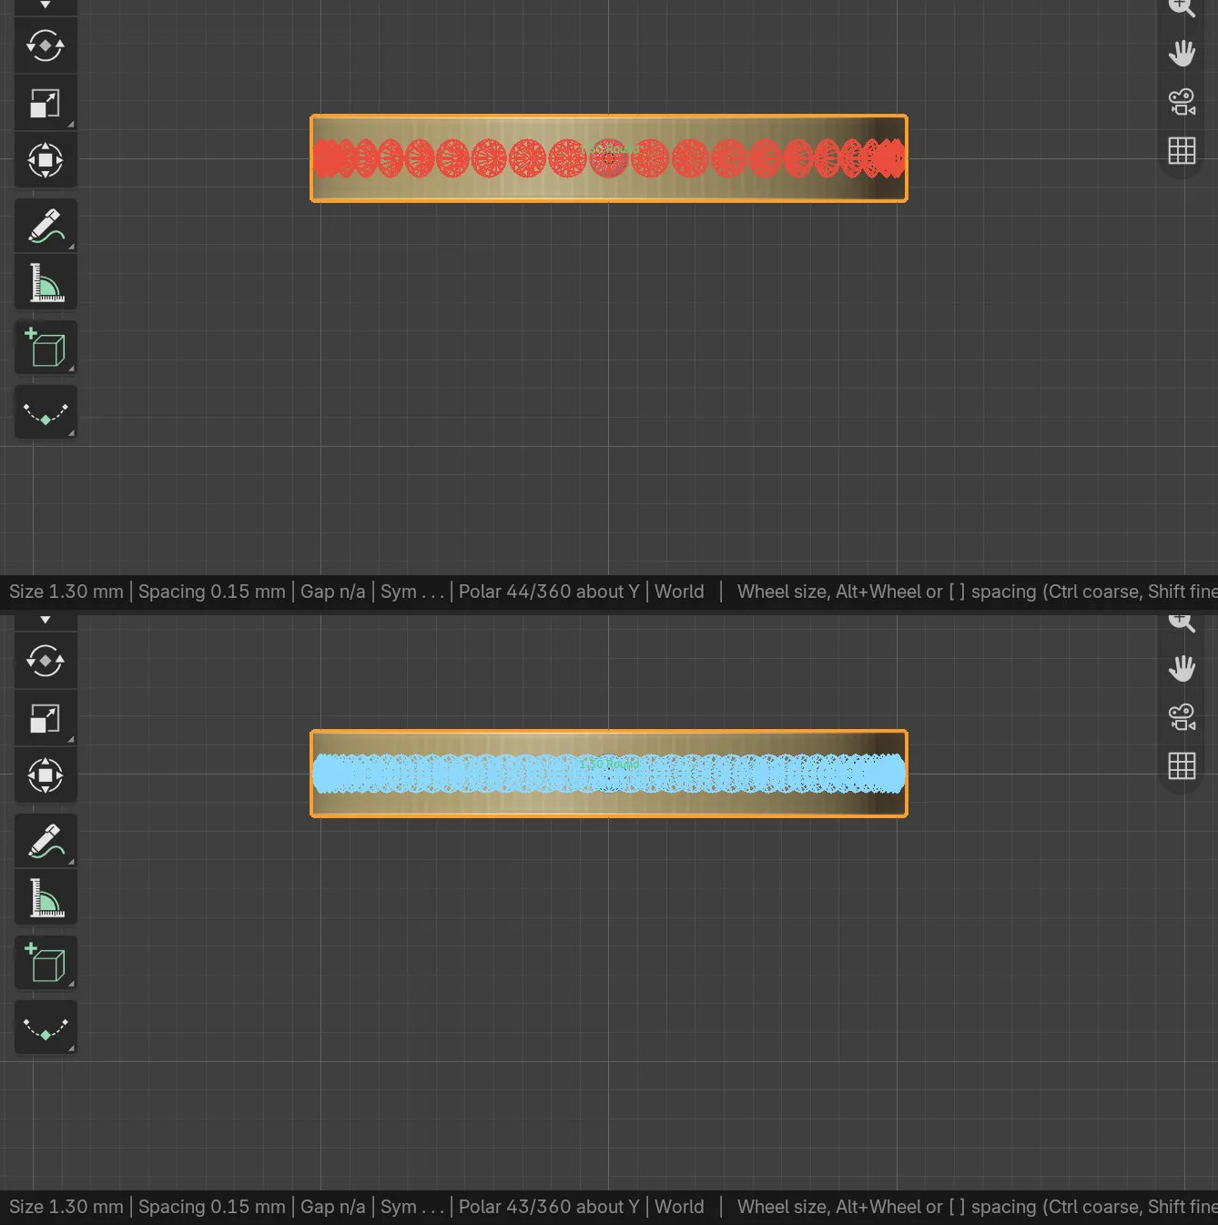Click 'World' next to Polar 44/360 about Y
The height and width of the screenshot is (1225, 1218).
click(679, 592)
